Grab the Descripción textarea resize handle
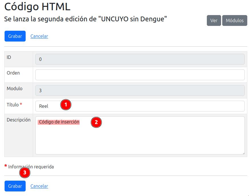 (x=243, y=153)
